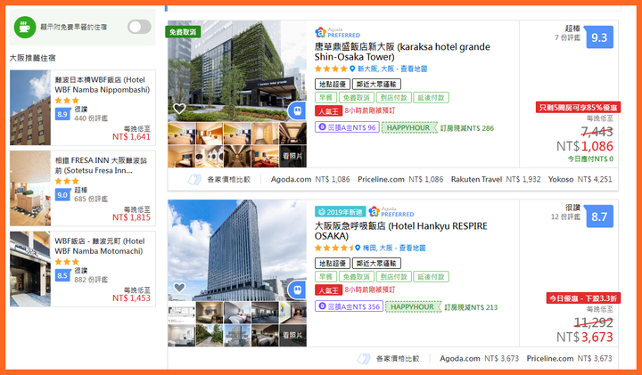
Task: Open Hotel WBF Namba Motomachi thumbnail
Action: pos(30,269)
